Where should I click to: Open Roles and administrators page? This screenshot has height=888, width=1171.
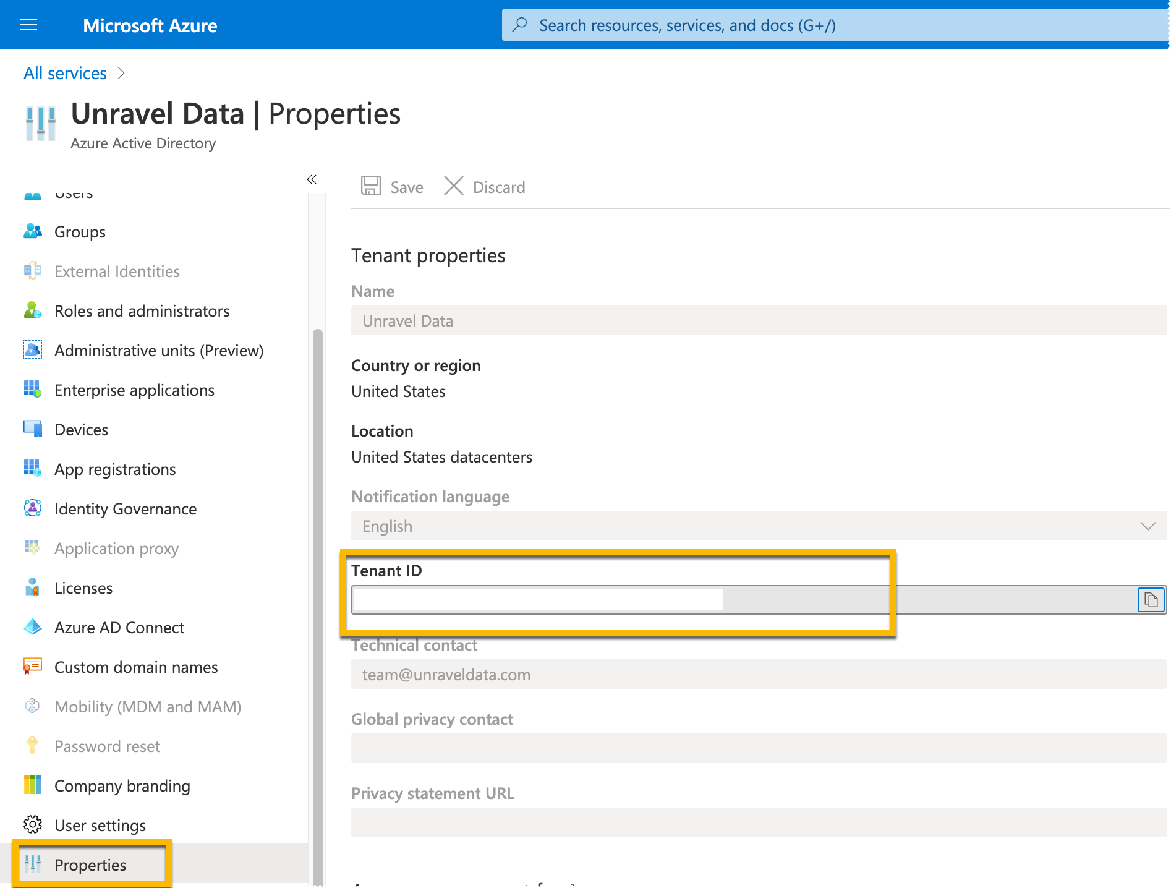142,311
